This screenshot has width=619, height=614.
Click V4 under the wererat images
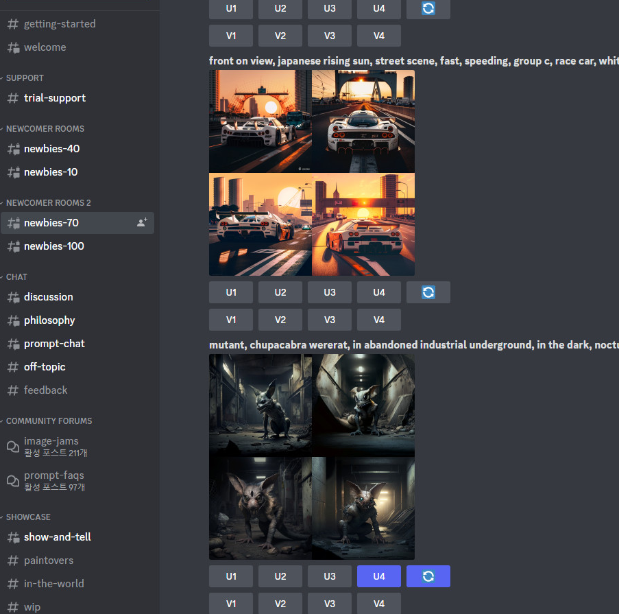coord(379,603)
